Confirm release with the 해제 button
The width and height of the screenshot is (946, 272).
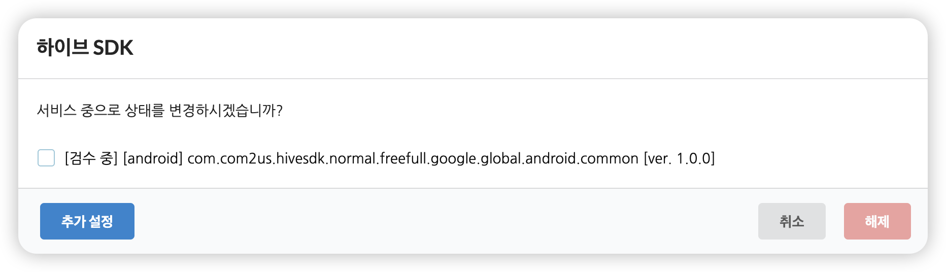877,221
